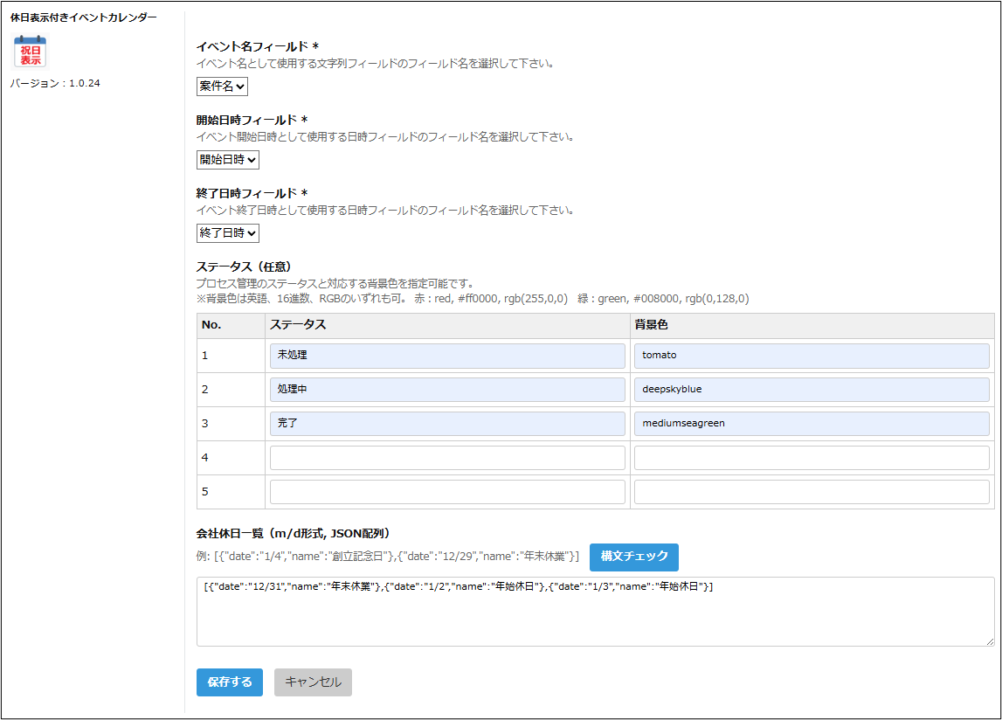Click the 構文チェック button
This screenshot has width=1002, height=720.
point(633,557)
